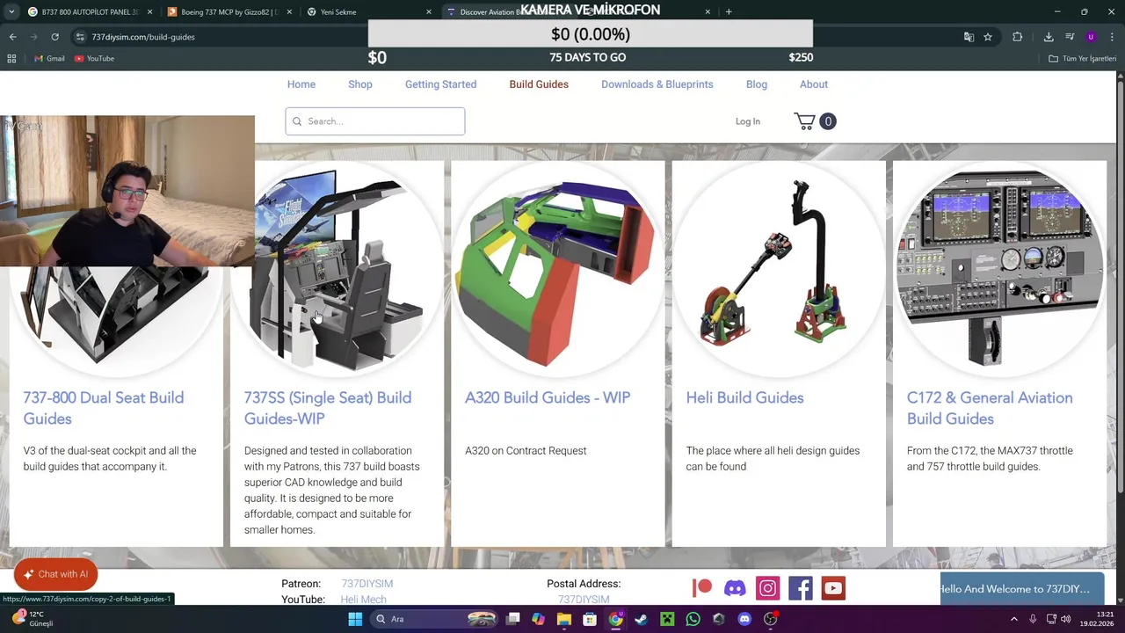Image resolution: width=1125 pixels, height=633 pixels.
Task: Click the Windows taskbar search box Ara
Action: [435, 619]
